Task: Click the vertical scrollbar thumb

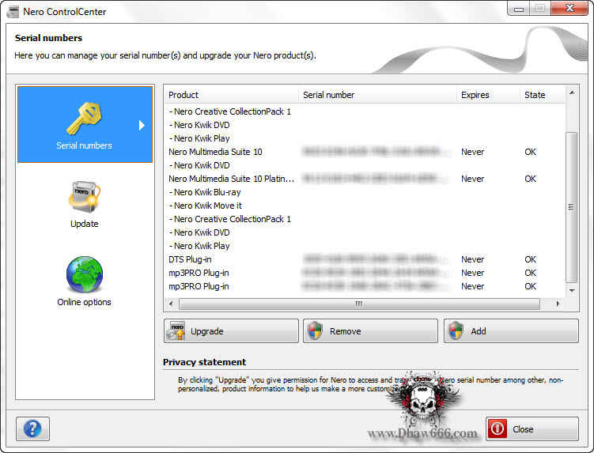Action: click(x=571, y=207)
